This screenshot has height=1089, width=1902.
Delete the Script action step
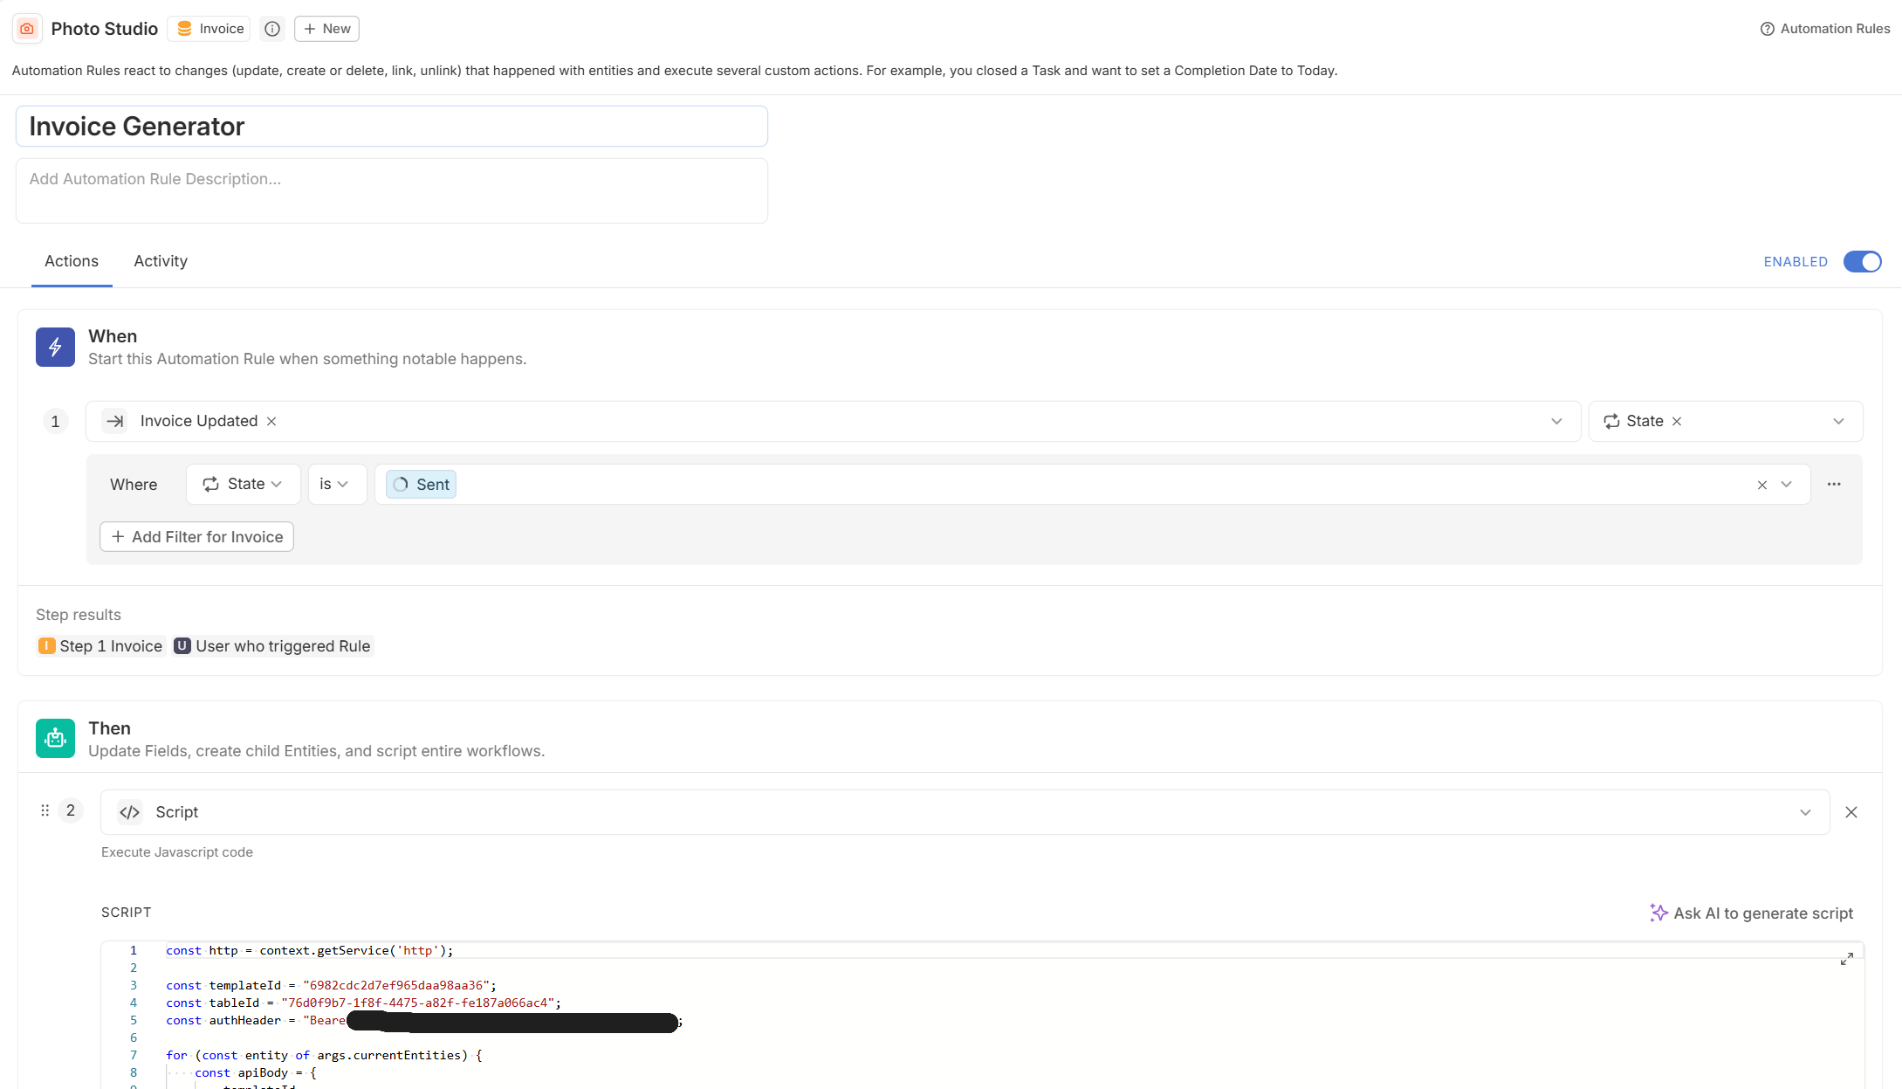[1851, 812]
